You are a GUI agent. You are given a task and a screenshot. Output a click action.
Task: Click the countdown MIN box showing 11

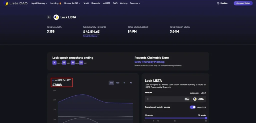(x=73, y=63)
